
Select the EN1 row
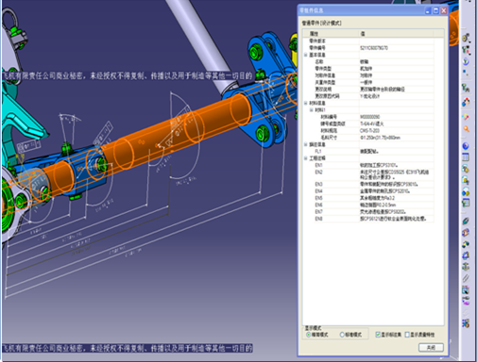point(368,165)
